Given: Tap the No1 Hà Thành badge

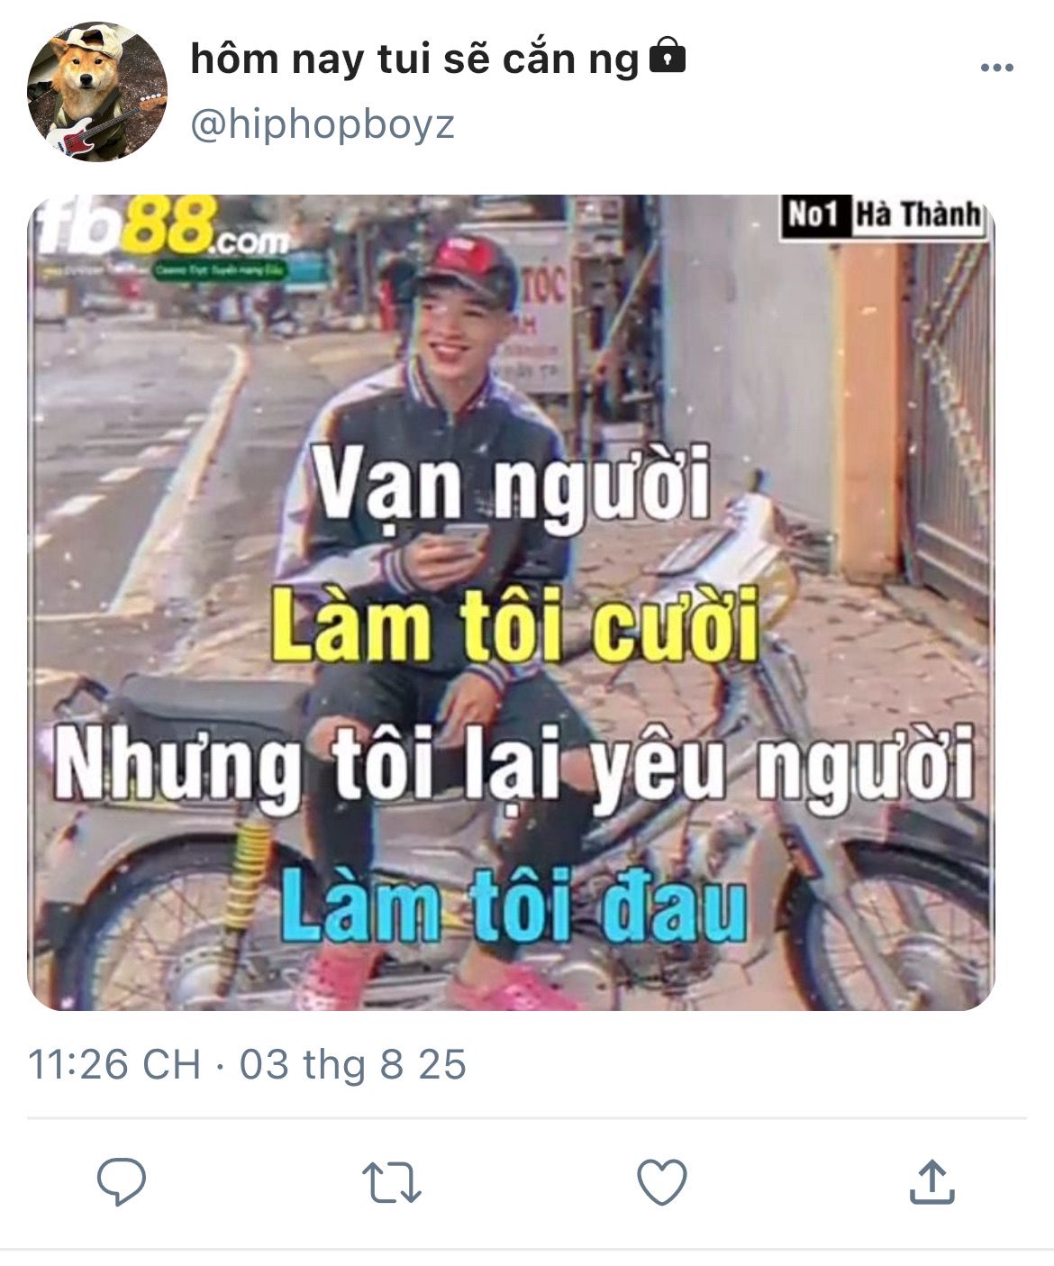Looking at the screenshot, I should 883,214.
